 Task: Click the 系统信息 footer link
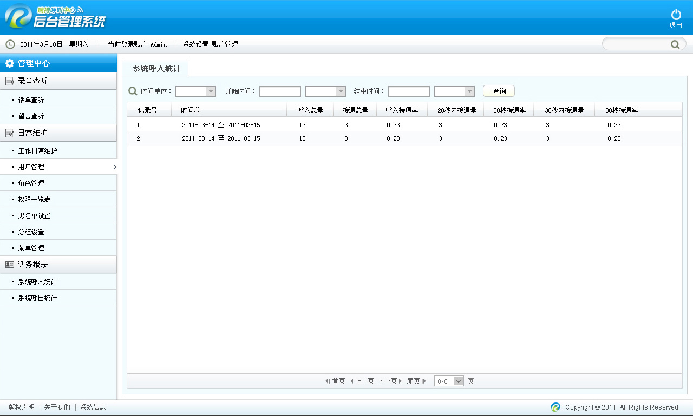tap(93, 407)
